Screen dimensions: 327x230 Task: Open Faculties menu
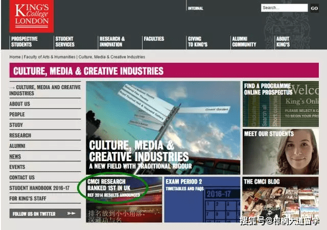154,39
